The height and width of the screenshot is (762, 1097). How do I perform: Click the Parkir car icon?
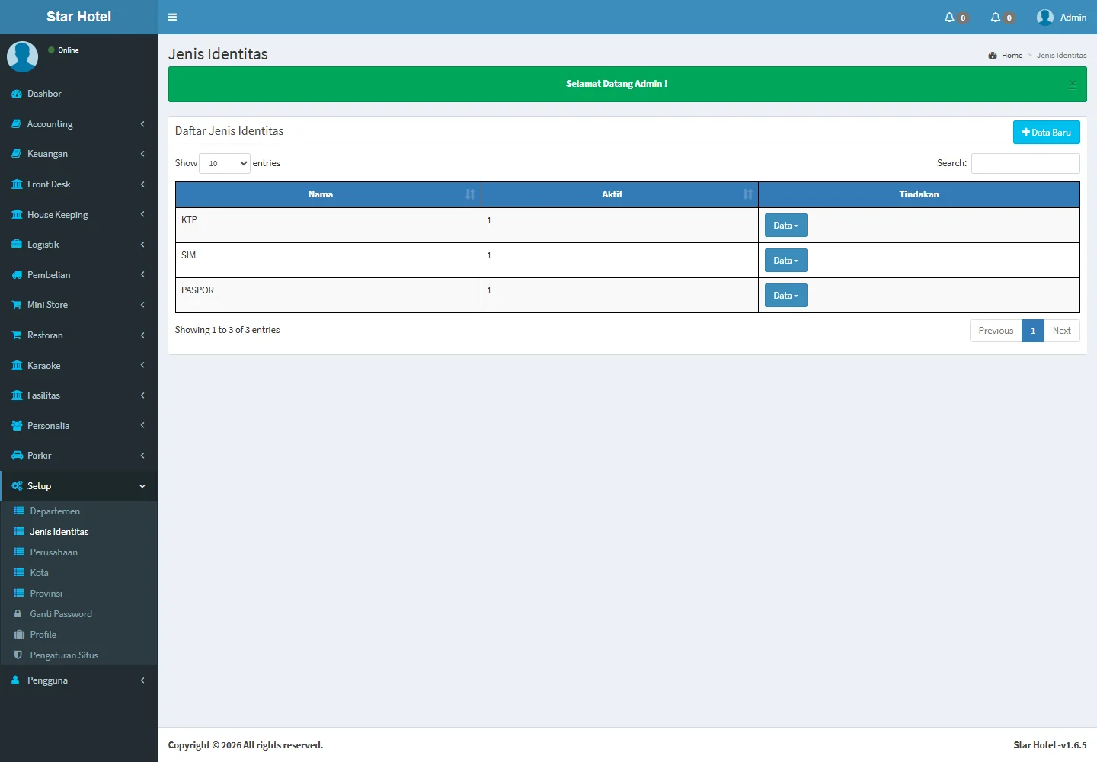tap(17, 456)
